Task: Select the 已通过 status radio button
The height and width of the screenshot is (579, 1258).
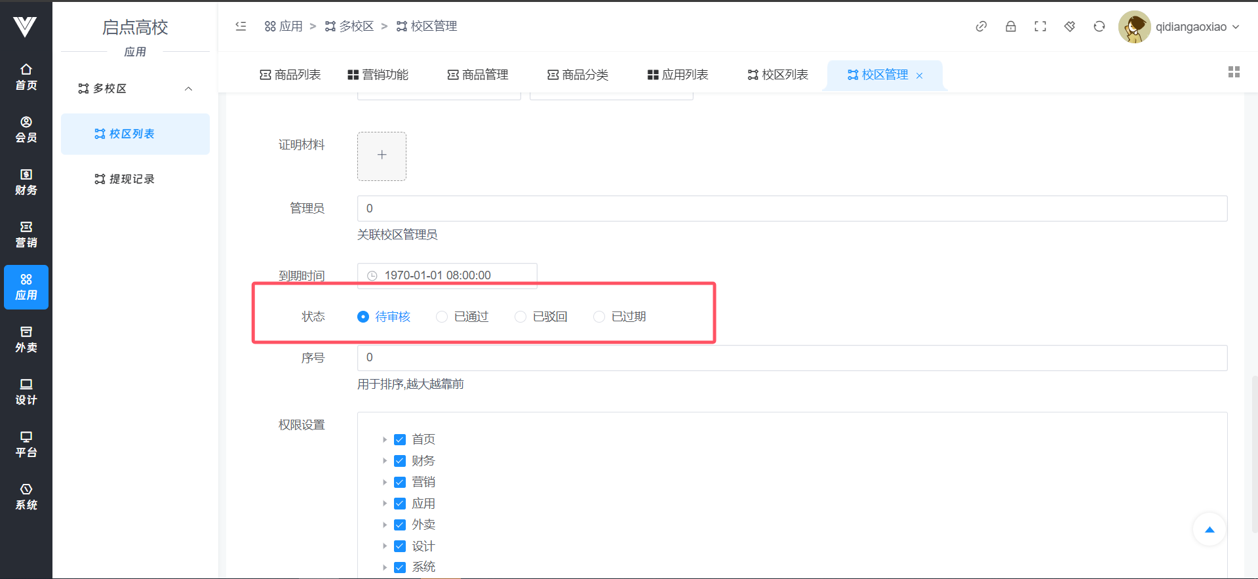Action: click(442, 317)
